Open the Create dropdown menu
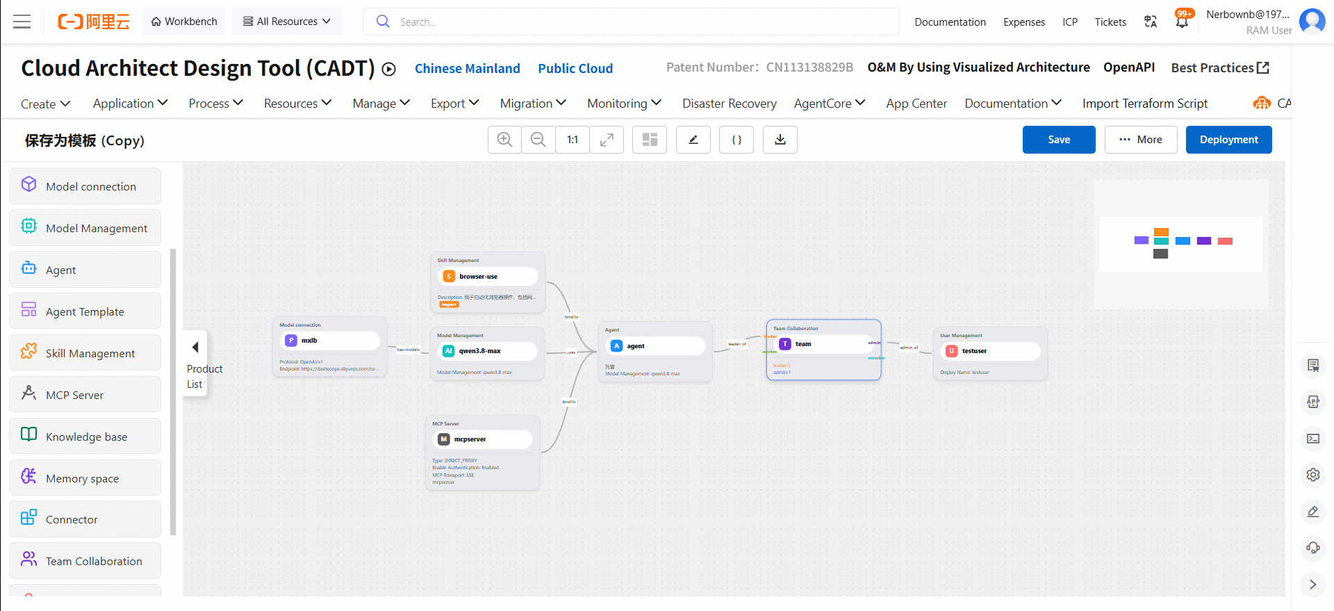The width and height of the screenshot is (1334, 611). click(x=45, y=104)
